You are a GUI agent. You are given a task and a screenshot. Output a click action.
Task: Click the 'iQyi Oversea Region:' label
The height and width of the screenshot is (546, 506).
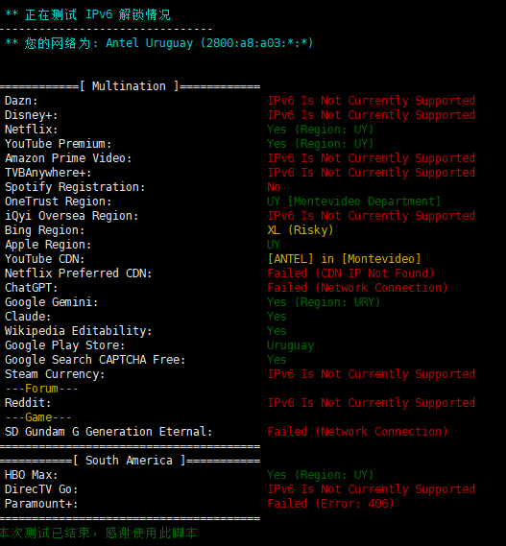[x=71, y=216]
